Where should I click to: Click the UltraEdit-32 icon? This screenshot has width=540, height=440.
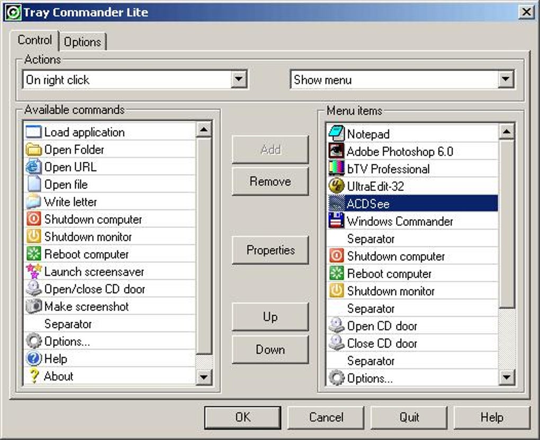tap(336, 187)
